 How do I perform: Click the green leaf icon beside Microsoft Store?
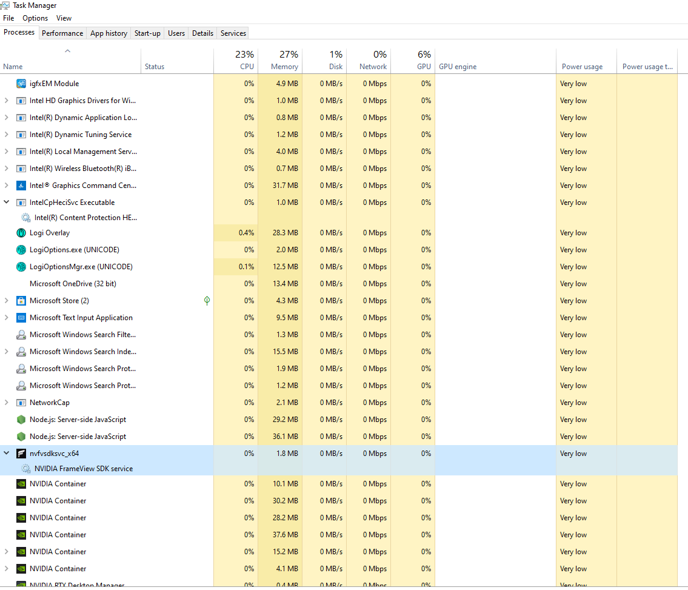(207, 301)
